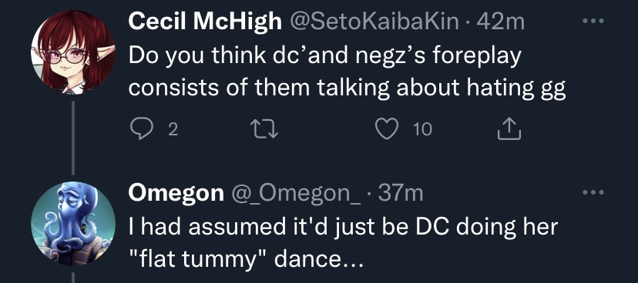Open Cecil McHigh's red-haired elf avatar
The height and width of the screenshot is (283, 638).
[73, 53]
